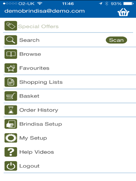
Task: Select the Logout text label
Action: (x=29, y=166)
